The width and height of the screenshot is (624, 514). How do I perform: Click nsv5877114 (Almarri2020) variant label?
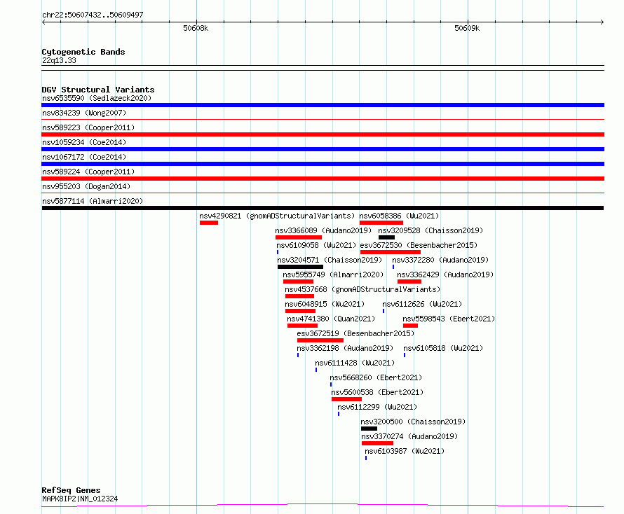[93, 201]
